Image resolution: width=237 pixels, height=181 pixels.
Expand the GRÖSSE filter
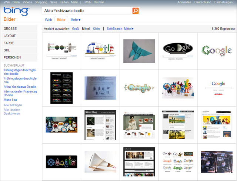point(19,29)
